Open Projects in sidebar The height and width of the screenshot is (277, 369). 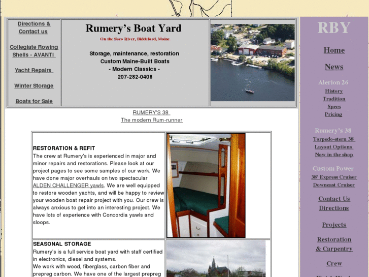pos(334,225)
